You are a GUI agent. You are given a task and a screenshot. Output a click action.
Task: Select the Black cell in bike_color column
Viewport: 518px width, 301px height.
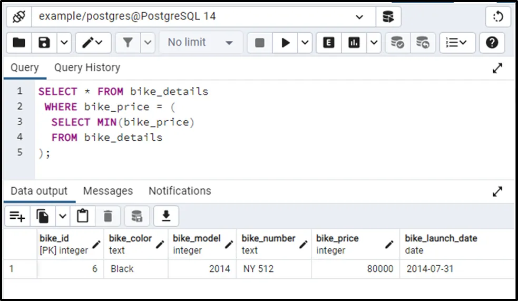coord(122,269)
